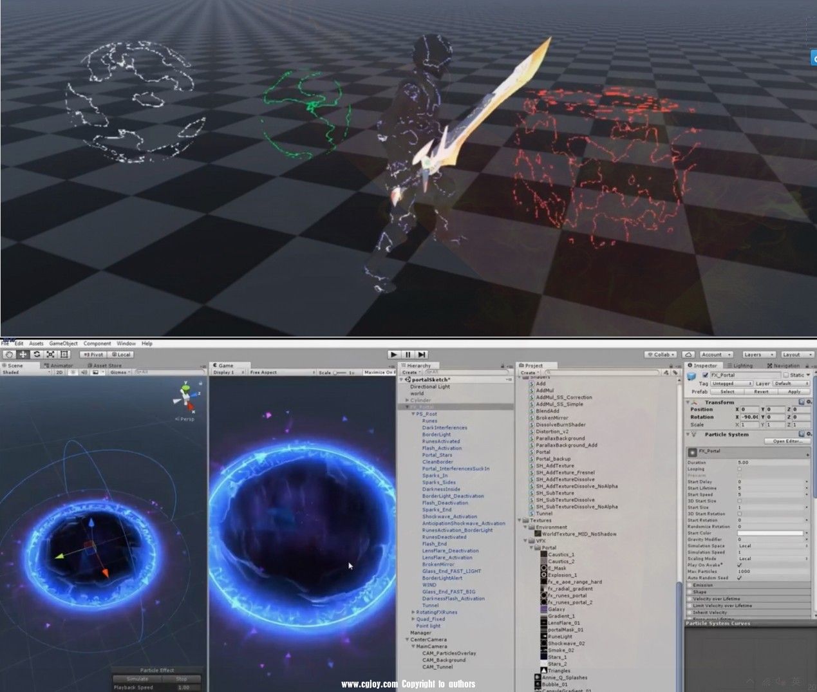The height and width of the screenshot is (692, 817).
Task: Open the Tag Untagged dropdown
Action: pos(731,384)
